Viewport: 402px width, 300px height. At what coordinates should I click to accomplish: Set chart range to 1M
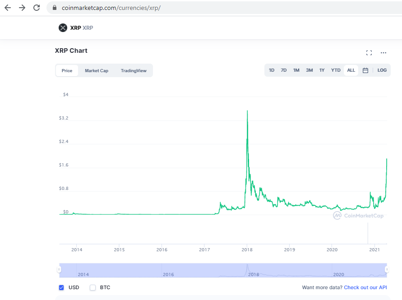(296, 70)
